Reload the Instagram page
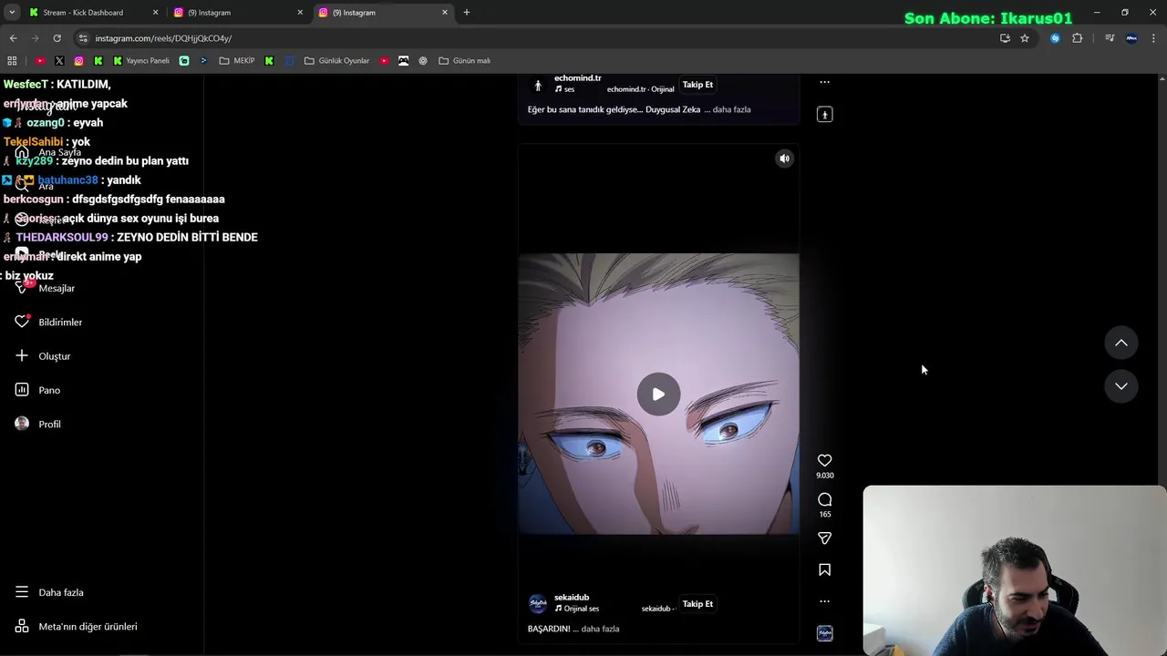 click(x=57, y=38)
